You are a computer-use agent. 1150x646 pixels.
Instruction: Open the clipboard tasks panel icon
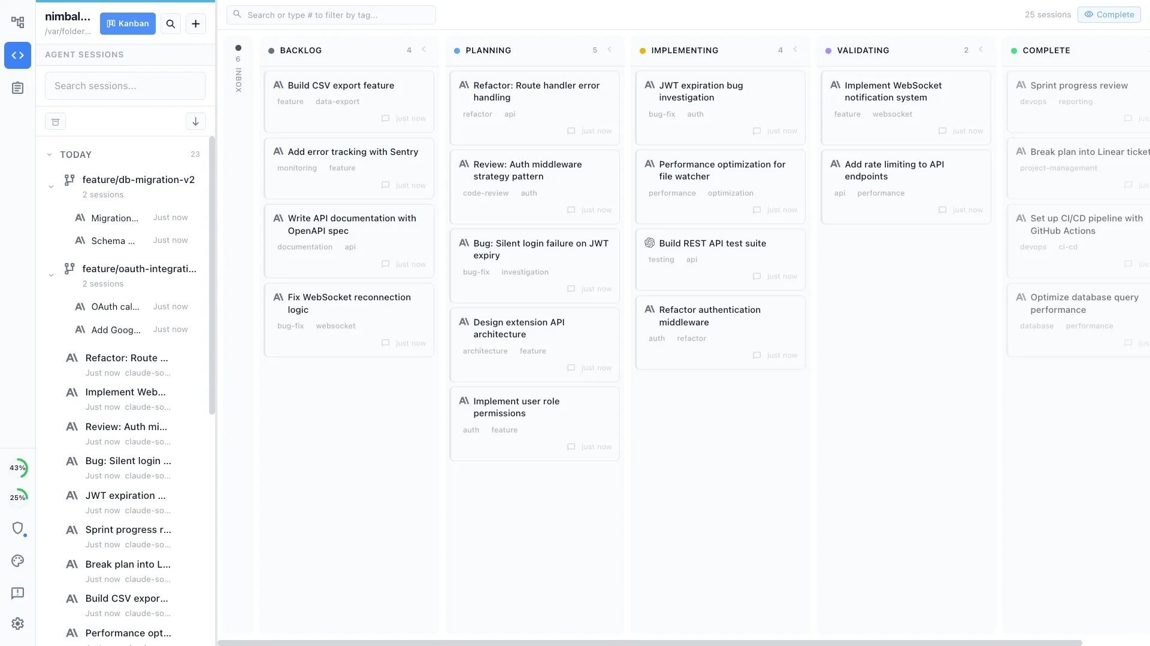[18, 88]
